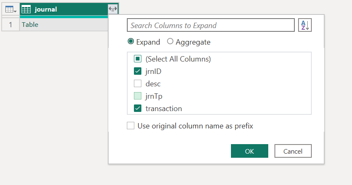Image resolution: width=352 pixels, height=185 pixels.
Task: Click the sort A-Z icon beside search box
Action: (305, 25)
